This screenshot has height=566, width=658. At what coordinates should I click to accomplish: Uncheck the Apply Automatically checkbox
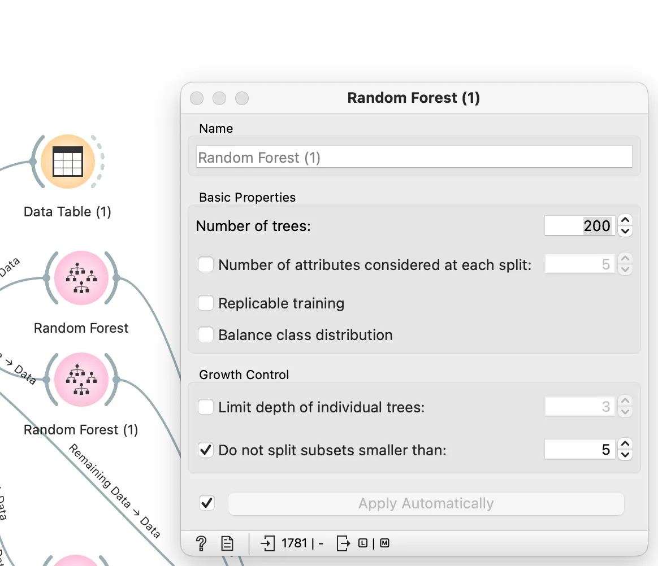pos(207,503)
